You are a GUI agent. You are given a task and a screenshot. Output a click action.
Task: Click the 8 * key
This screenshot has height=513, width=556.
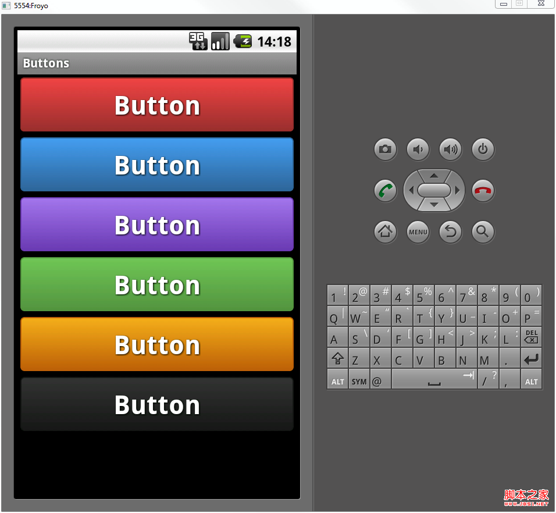coord(488,295)
